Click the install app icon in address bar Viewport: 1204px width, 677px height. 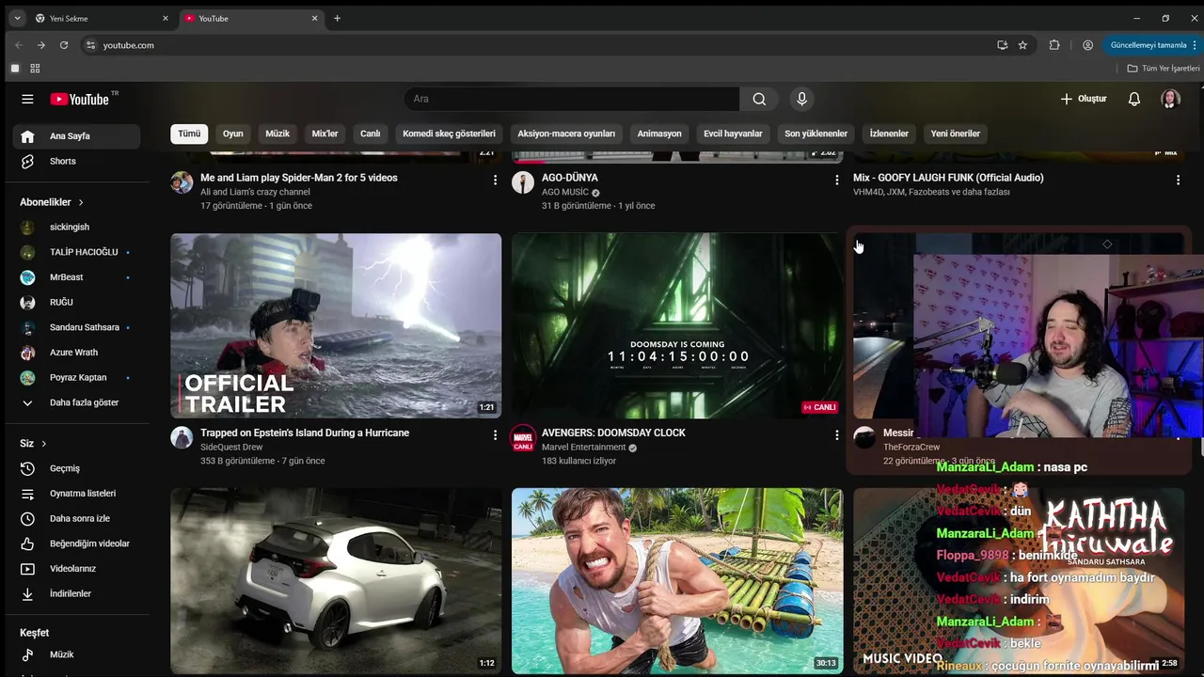click(1002, 45)
